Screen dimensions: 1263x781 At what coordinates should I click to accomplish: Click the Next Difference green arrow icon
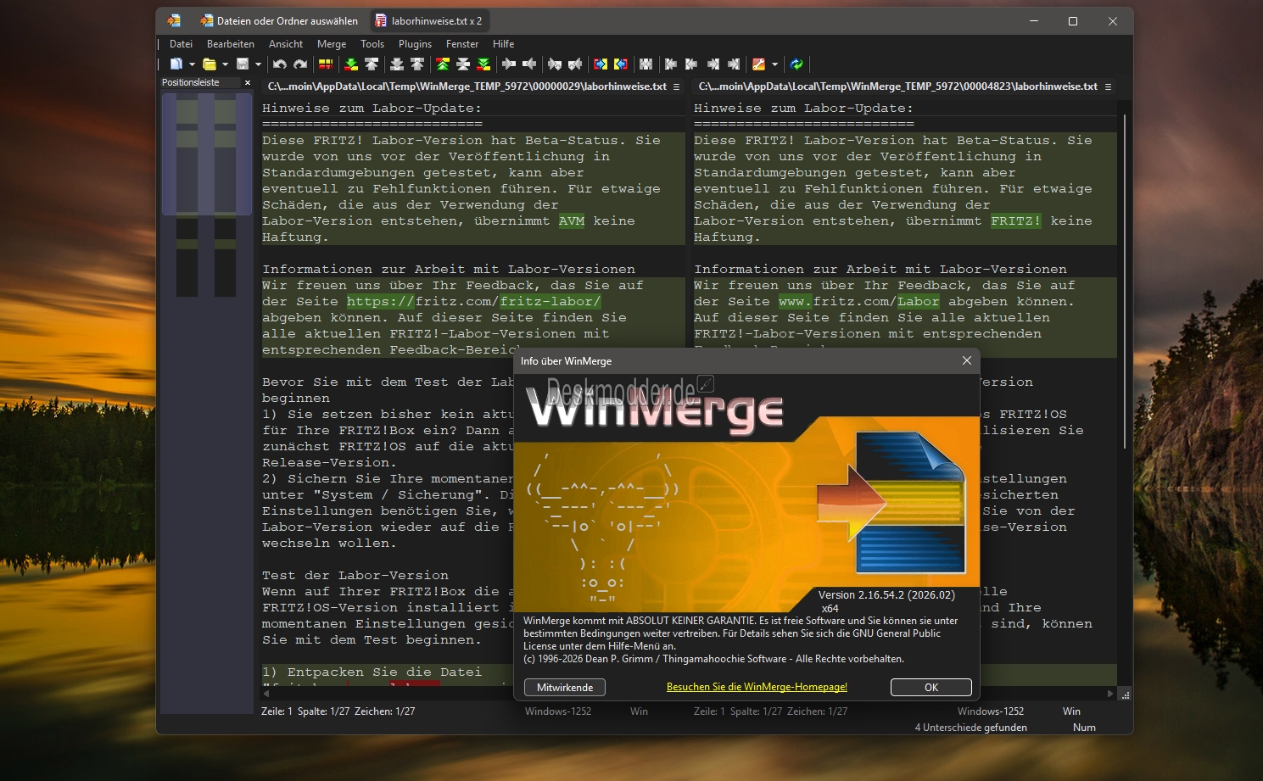(x=350, y=64)
